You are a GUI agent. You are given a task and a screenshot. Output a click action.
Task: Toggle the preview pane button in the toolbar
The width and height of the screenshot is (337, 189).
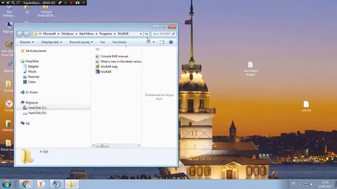[x=162, y=42]
